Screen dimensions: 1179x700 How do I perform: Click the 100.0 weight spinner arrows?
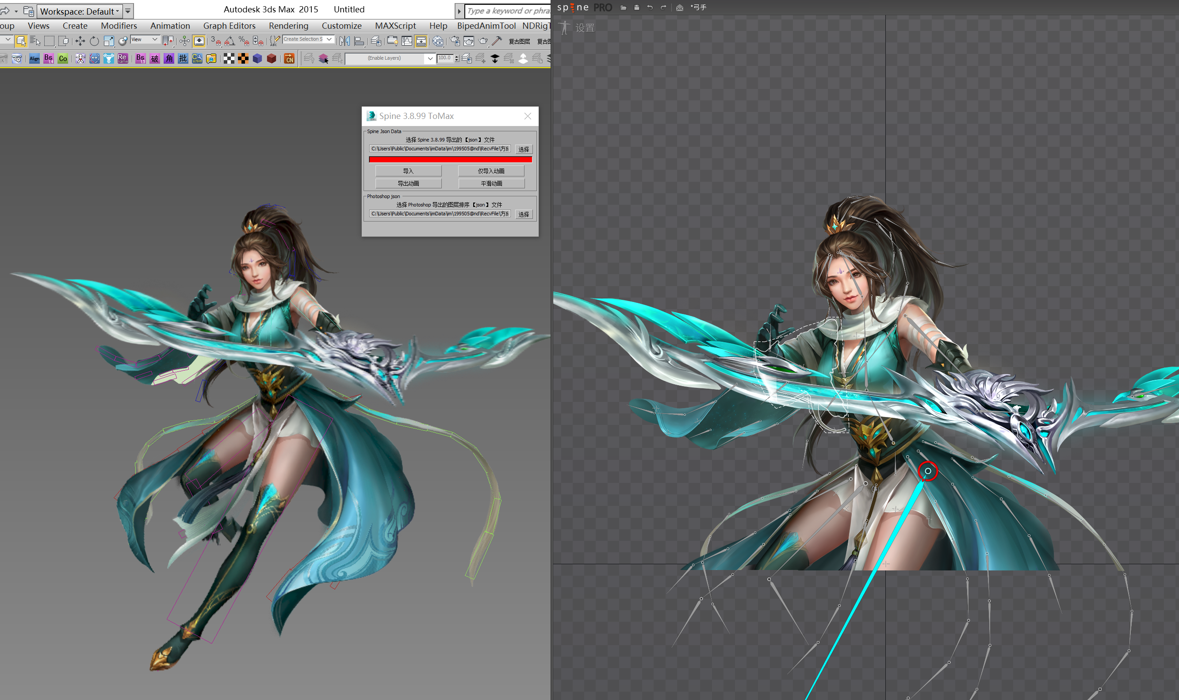coord(456,58)
